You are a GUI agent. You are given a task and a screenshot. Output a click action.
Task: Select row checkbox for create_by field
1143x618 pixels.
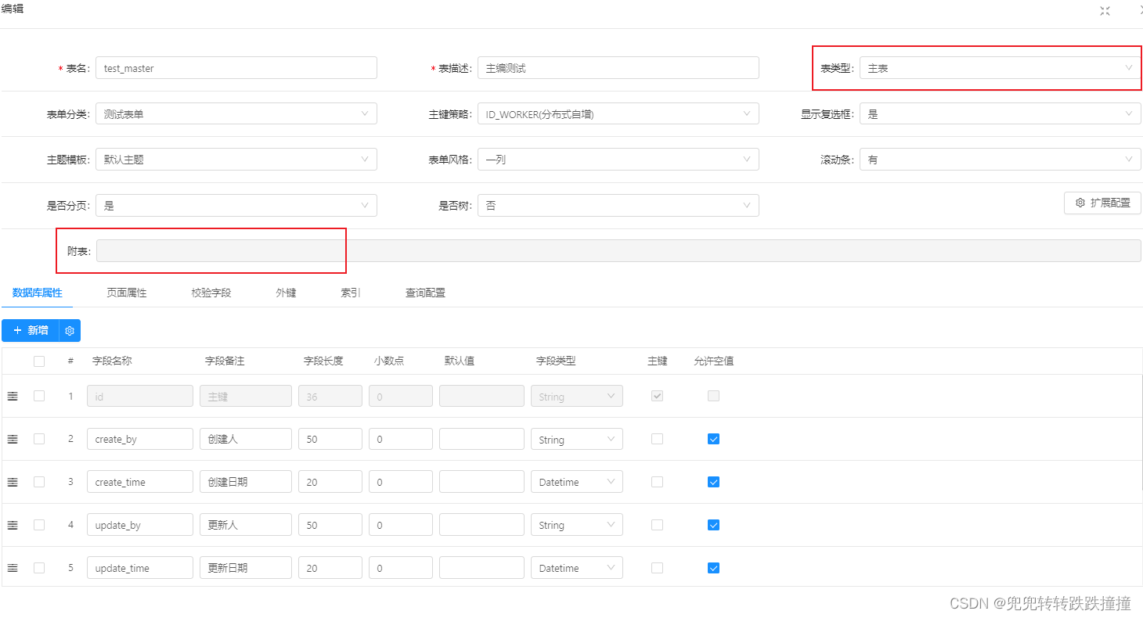39,439
